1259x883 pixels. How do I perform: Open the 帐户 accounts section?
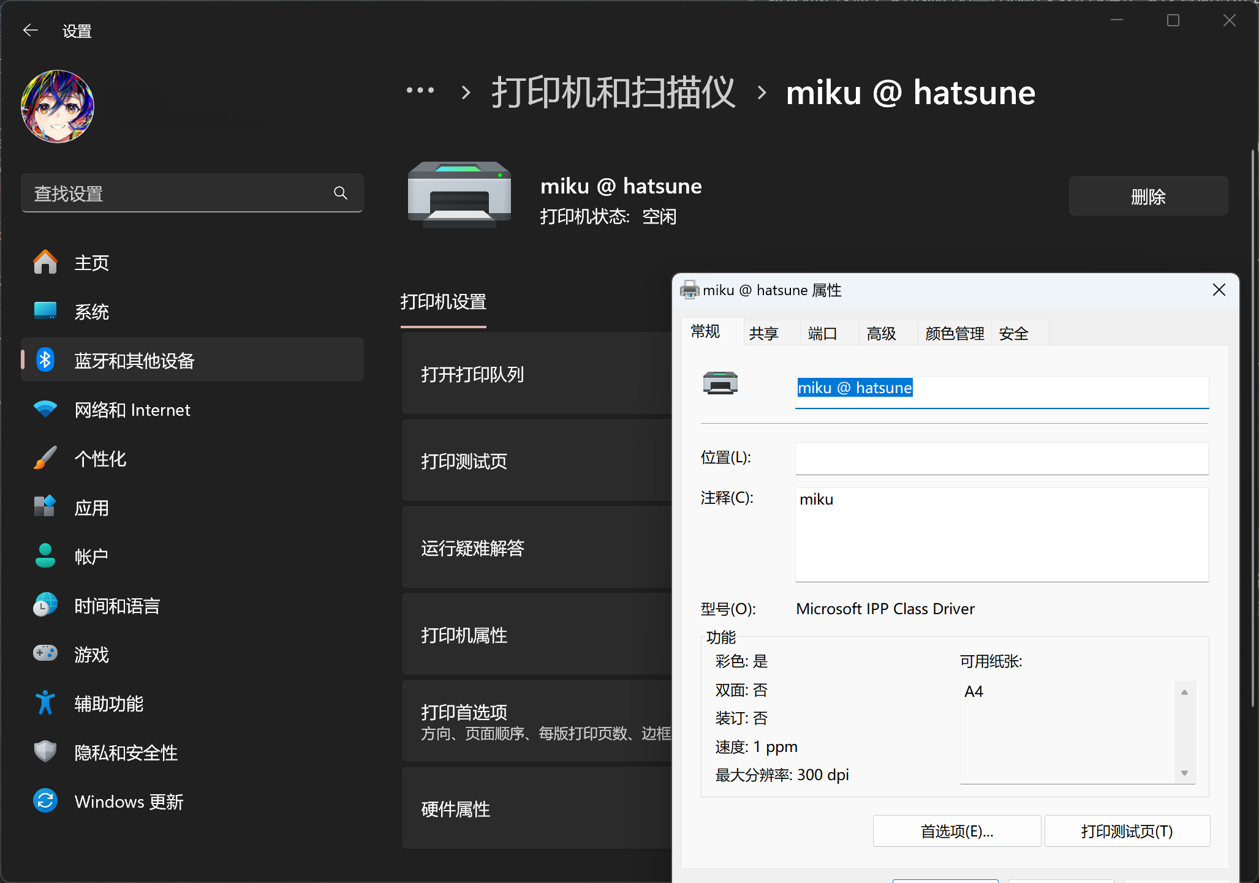point(192,557)
